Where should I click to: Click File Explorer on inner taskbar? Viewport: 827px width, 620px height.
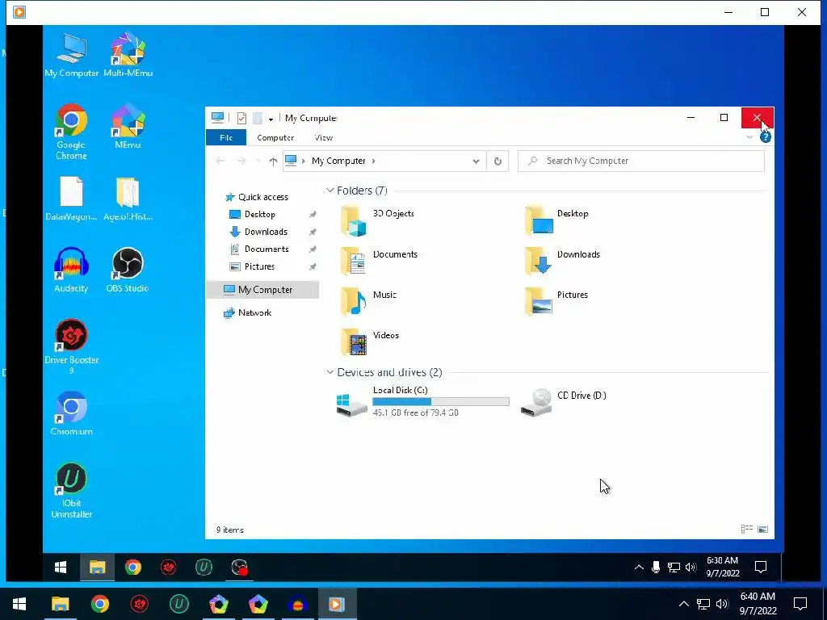pyautogui.click(x=97, y=568)
